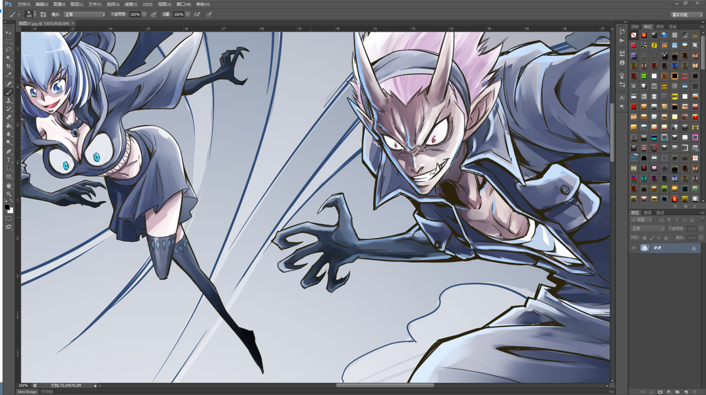Select the Pen tool
Screen dimensions: 706x395
(x=9, y=151)
